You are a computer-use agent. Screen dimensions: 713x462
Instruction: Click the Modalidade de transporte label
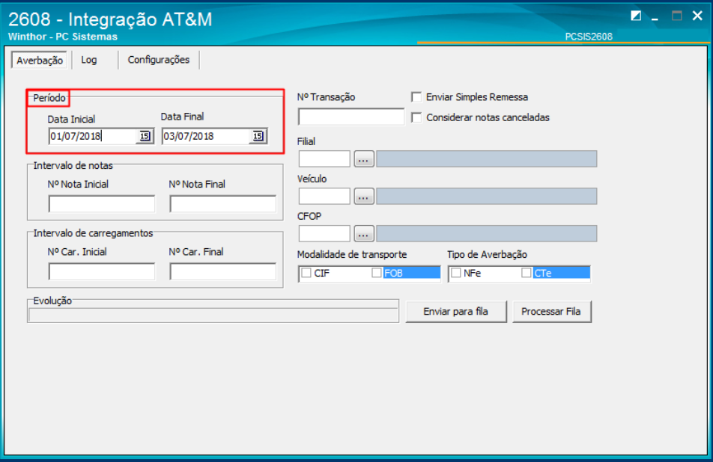(352, 255)
